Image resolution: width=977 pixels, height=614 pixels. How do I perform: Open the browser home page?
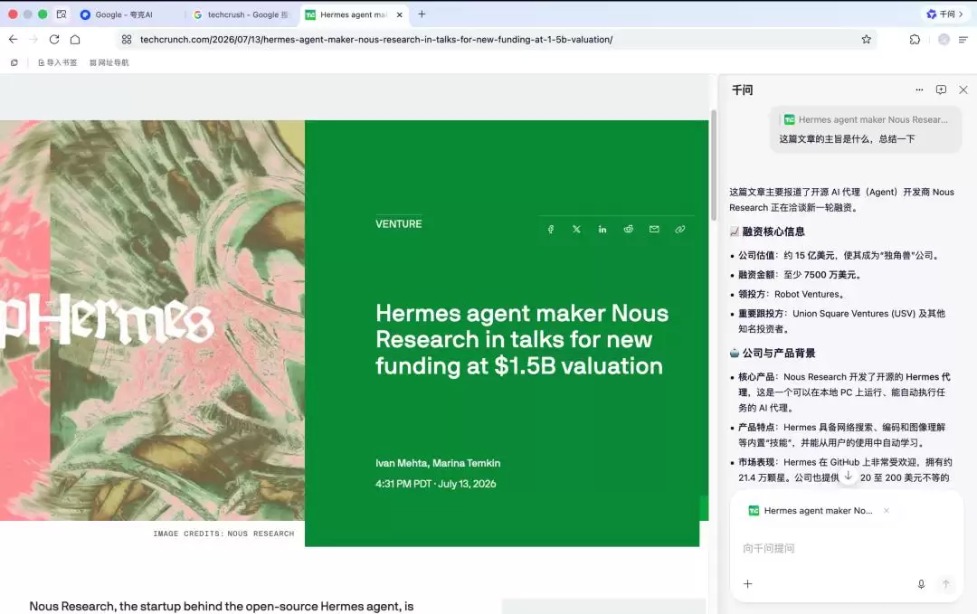coord(75,39)
